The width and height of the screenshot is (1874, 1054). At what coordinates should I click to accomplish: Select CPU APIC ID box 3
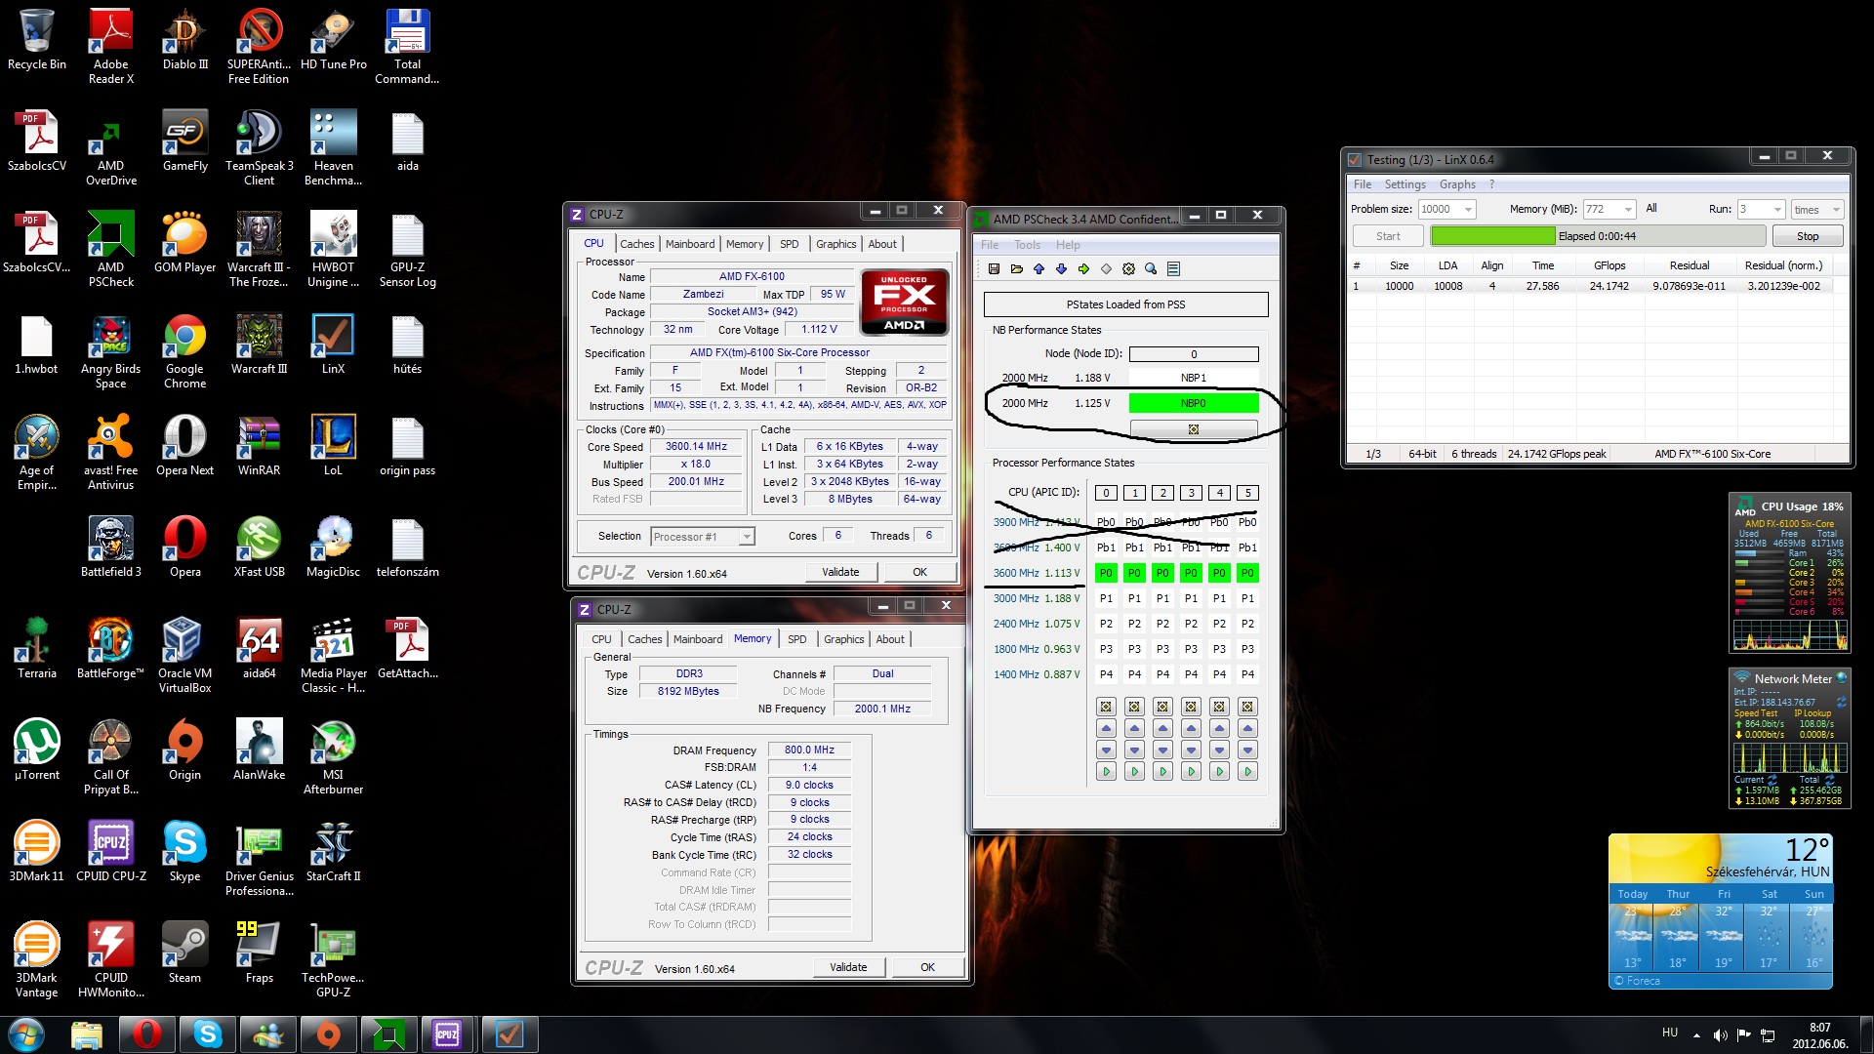(1191, 493)
